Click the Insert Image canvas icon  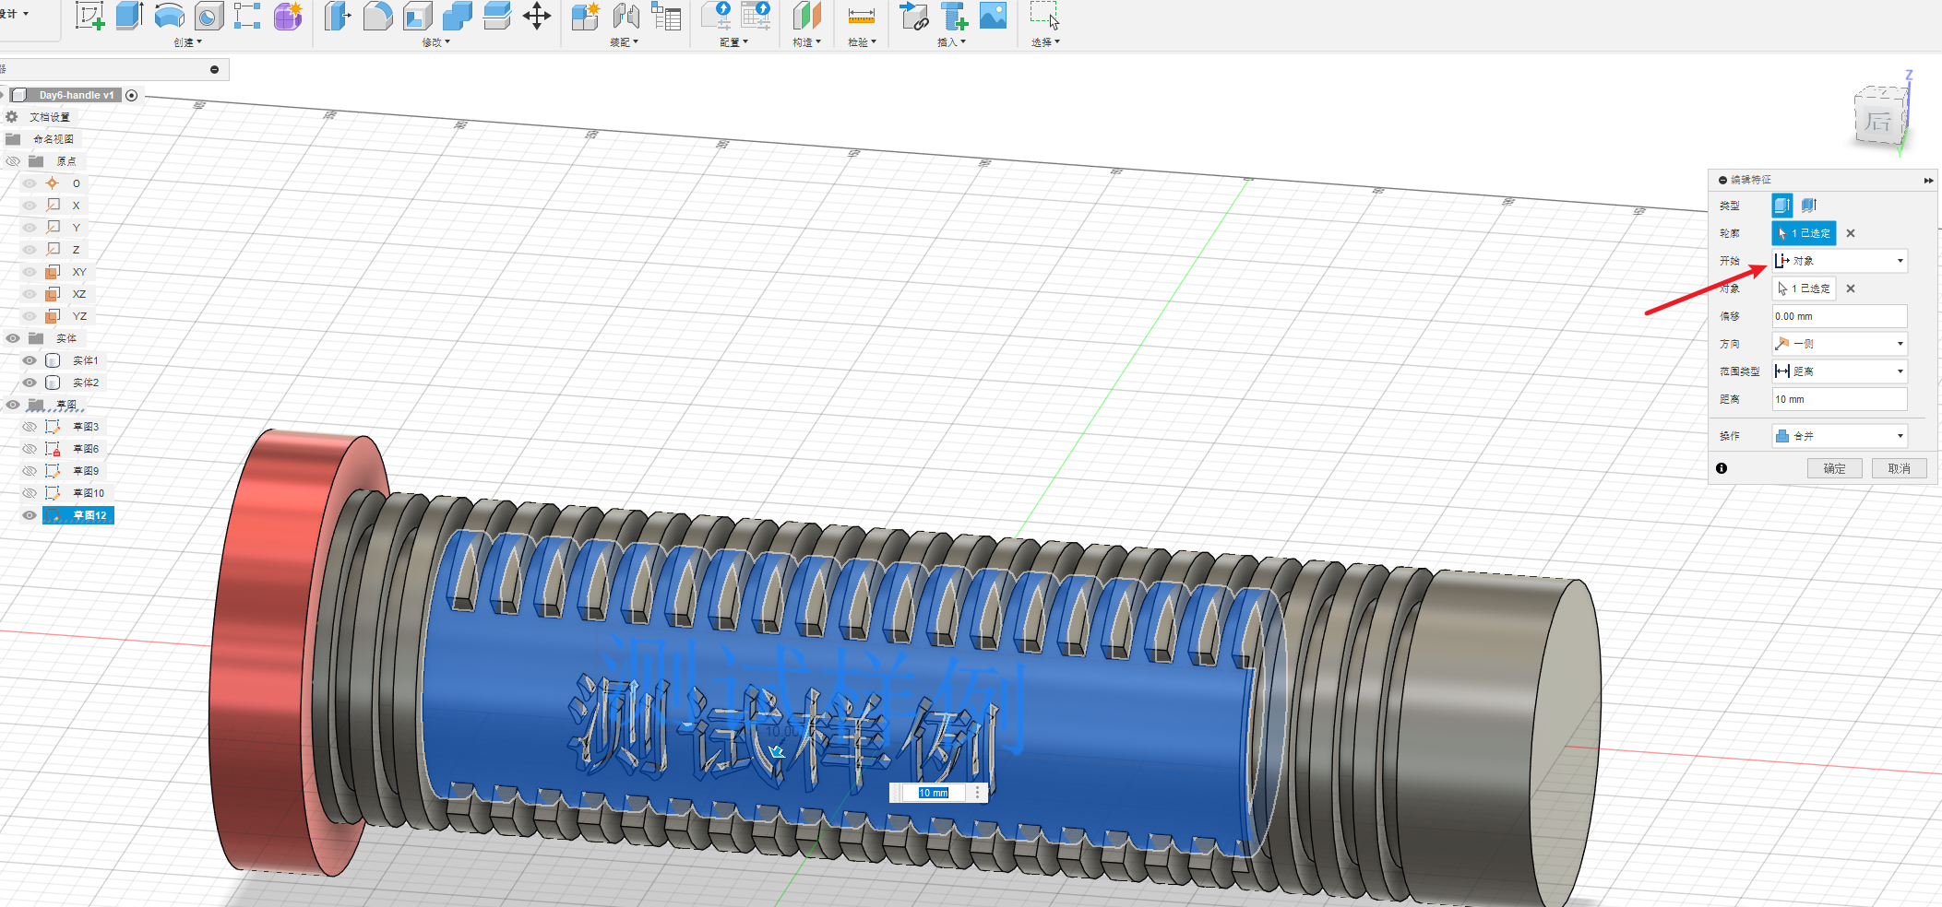993,16
